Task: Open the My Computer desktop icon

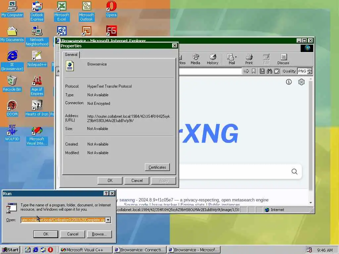Action: 12,9
